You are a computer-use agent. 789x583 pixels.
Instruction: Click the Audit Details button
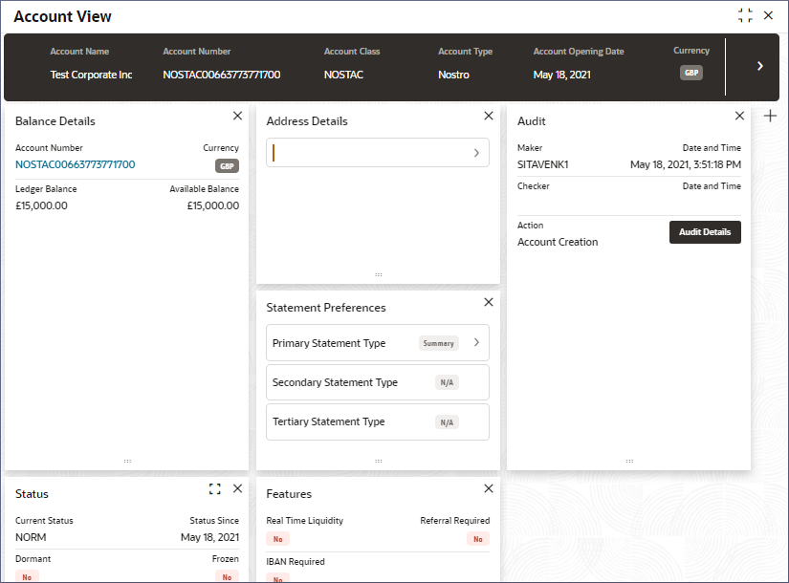click(705, 232)
